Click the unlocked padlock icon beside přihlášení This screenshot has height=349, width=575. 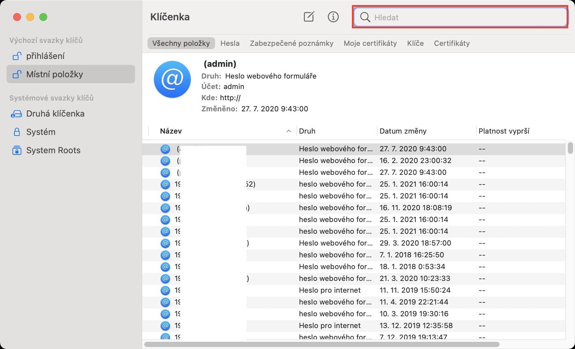pos(17,56)
